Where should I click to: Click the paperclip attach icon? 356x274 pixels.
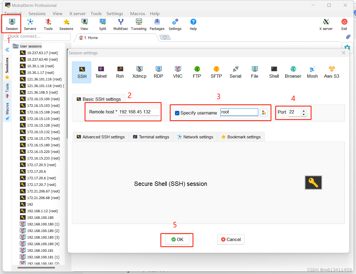pyautogui.click(x=348, y=37)
